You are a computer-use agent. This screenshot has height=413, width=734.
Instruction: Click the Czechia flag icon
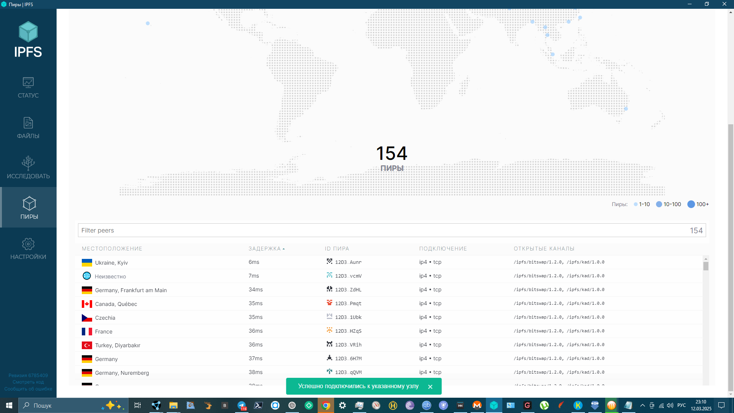pyautogui.click(x=87, y=318)
